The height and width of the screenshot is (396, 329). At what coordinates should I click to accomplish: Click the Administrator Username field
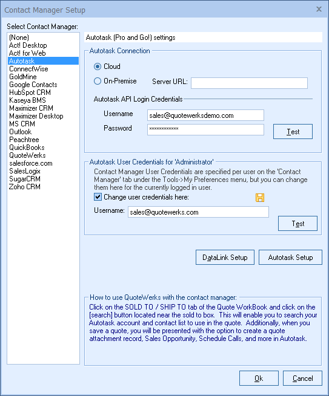tap(198, 212)
